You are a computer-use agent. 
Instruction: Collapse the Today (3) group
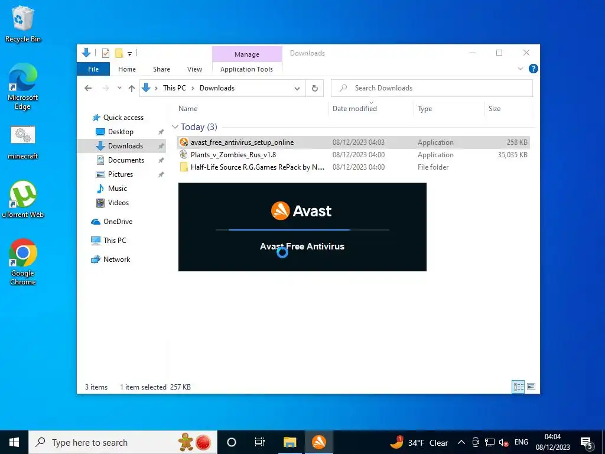(175, 127)
